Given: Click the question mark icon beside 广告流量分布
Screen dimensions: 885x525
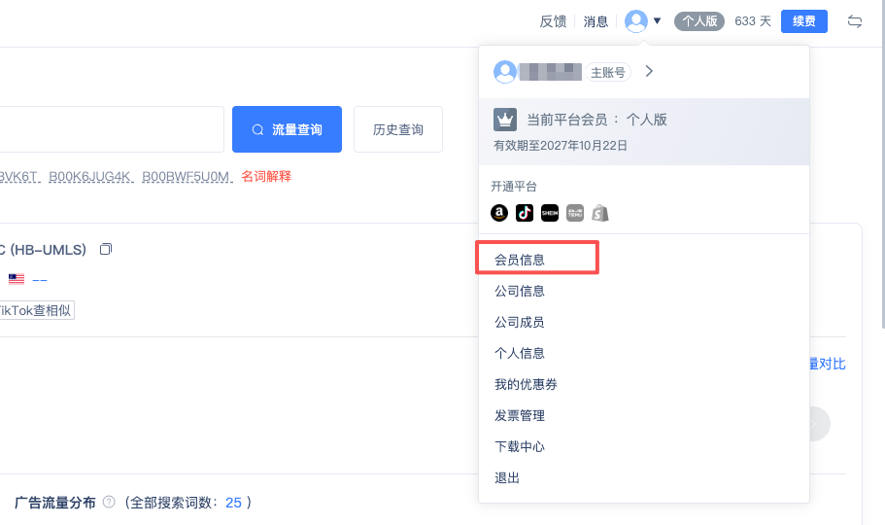Looking at the screenshot, I should pyautogui.click(x=109, y=503).
